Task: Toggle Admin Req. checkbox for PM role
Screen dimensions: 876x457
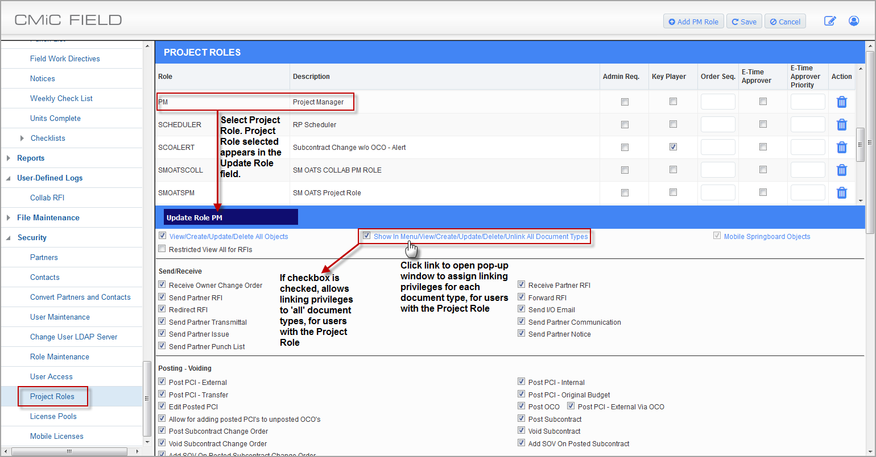Action: click(625, 102)
